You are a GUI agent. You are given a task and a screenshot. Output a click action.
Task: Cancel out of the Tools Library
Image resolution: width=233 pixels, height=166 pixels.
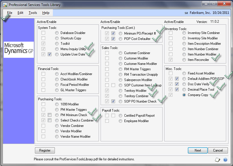[x=218, y=150]
